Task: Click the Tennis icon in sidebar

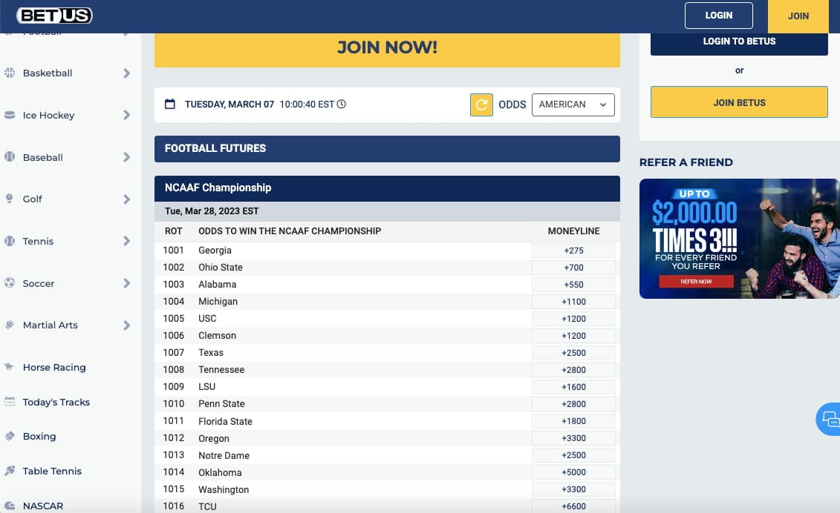Action: (10, 241)
